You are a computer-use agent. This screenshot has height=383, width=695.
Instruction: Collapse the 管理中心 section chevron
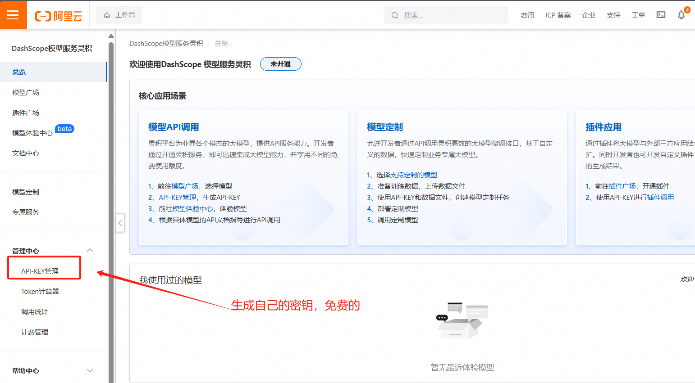coord(90,250)
